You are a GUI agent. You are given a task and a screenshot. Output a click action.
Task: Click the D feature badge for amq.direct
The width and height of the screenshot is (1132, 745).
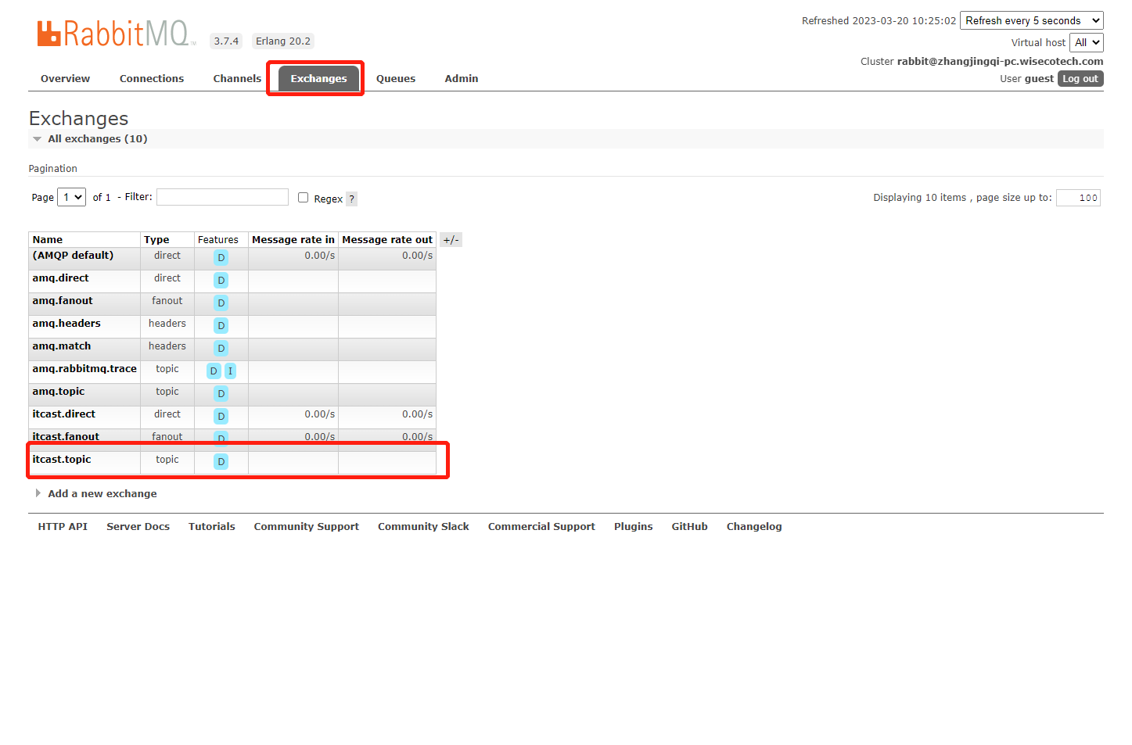(x=221, y=280)
